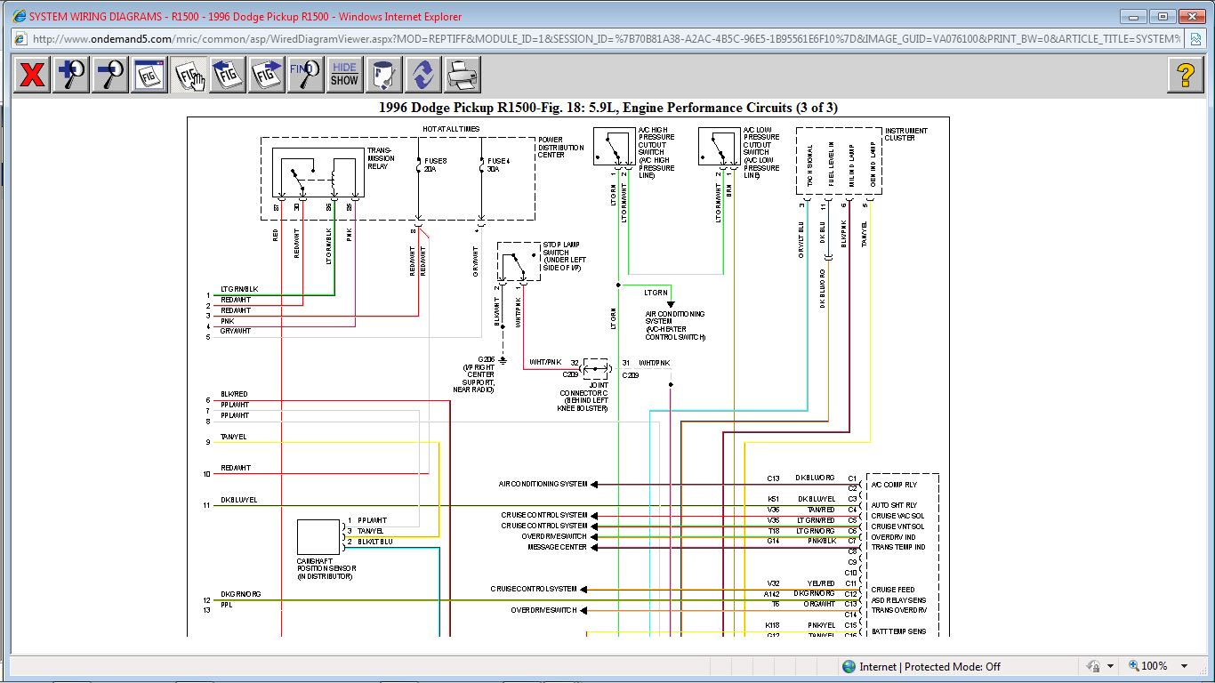The width and height of the screenshot is (1215, 683).
Task: Click the red X close diagram icon
Action: pyautogui.click(x=32, y=75)
